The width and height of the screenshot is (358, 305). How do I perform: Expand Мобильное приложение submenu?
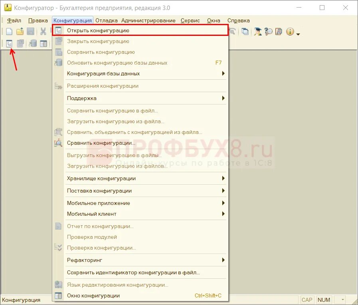[140, 203]
